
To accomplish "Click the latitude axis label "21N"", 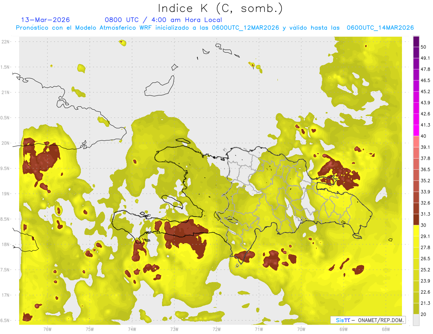I will click(6, 92).
